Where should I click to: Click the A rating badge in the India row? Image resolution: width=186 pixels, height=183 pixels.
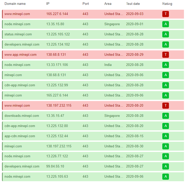(165, 65)
